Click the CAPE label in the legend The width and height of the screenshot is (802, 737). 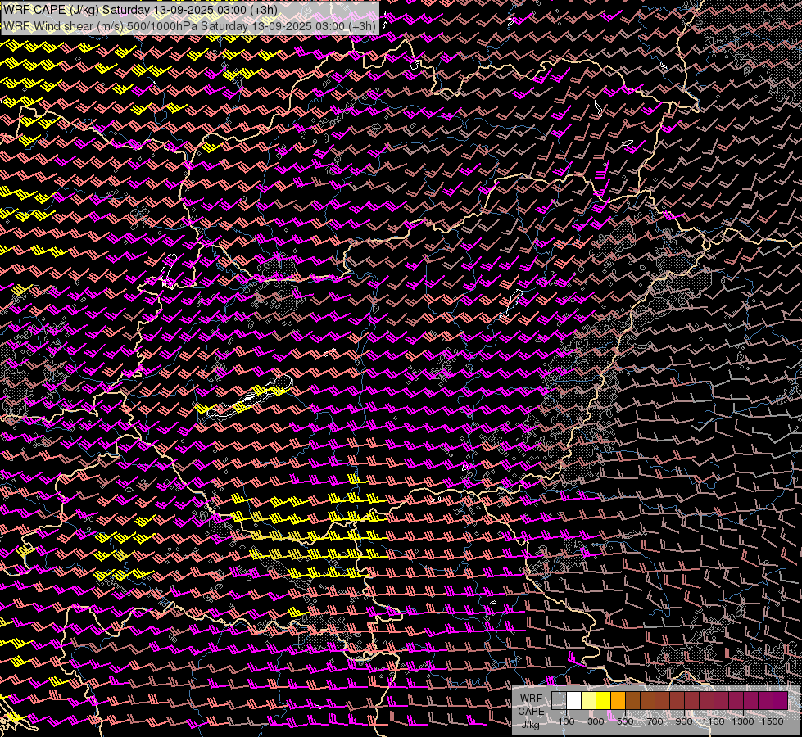pyautogui.click(x=531, y=712)
